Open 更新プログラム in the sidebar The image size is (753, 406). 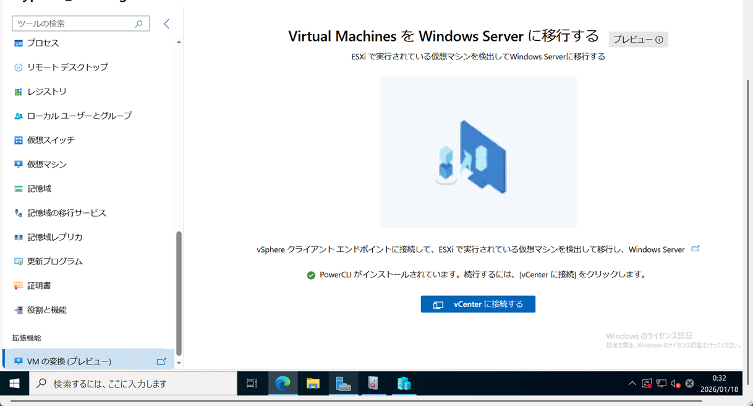(x=54, y=261)
